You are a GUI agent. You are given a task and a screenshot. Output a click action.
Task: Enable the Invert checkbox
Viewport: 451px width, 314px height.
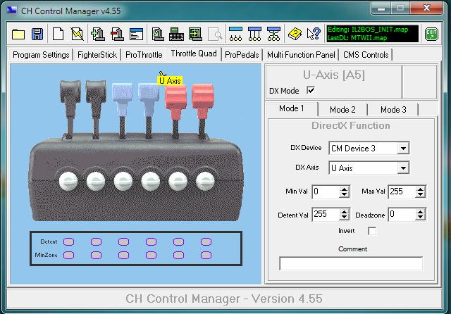(x=372, y=231)
